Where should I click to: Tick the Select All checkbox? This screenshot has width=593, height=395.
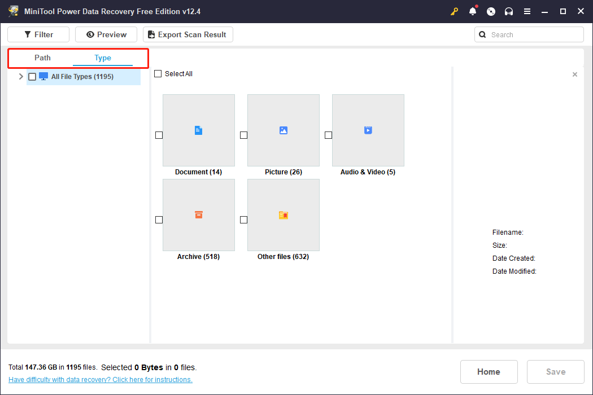click(158, 74)
